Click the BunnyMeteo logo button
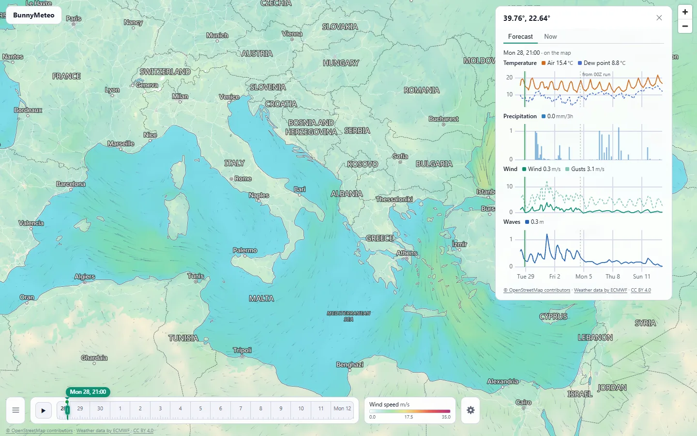The width and height of the screenshot is (697, 436). click(34, 15)
